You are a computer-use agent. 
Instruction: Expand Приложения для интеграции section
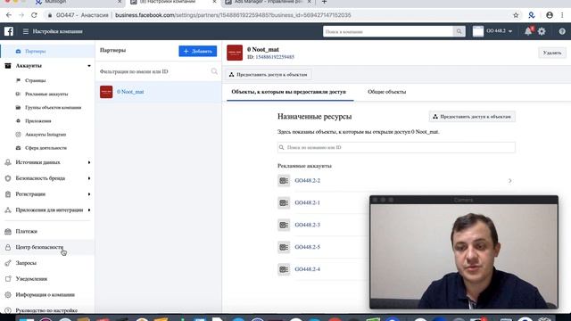click(x=89, y=210)
